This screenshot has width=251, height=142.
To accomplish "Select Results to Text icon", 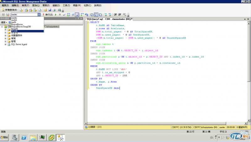I will [x=92, y=14].
